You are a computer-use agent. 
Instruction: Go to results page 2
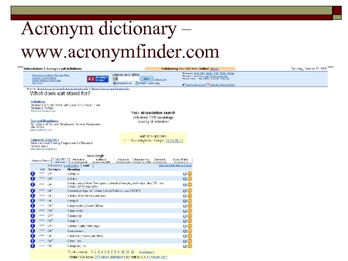pos(95,252)
